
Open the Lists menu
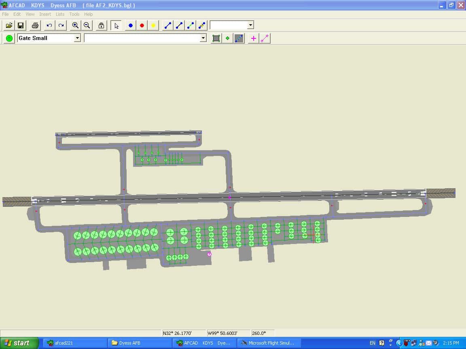pos(60,14)
